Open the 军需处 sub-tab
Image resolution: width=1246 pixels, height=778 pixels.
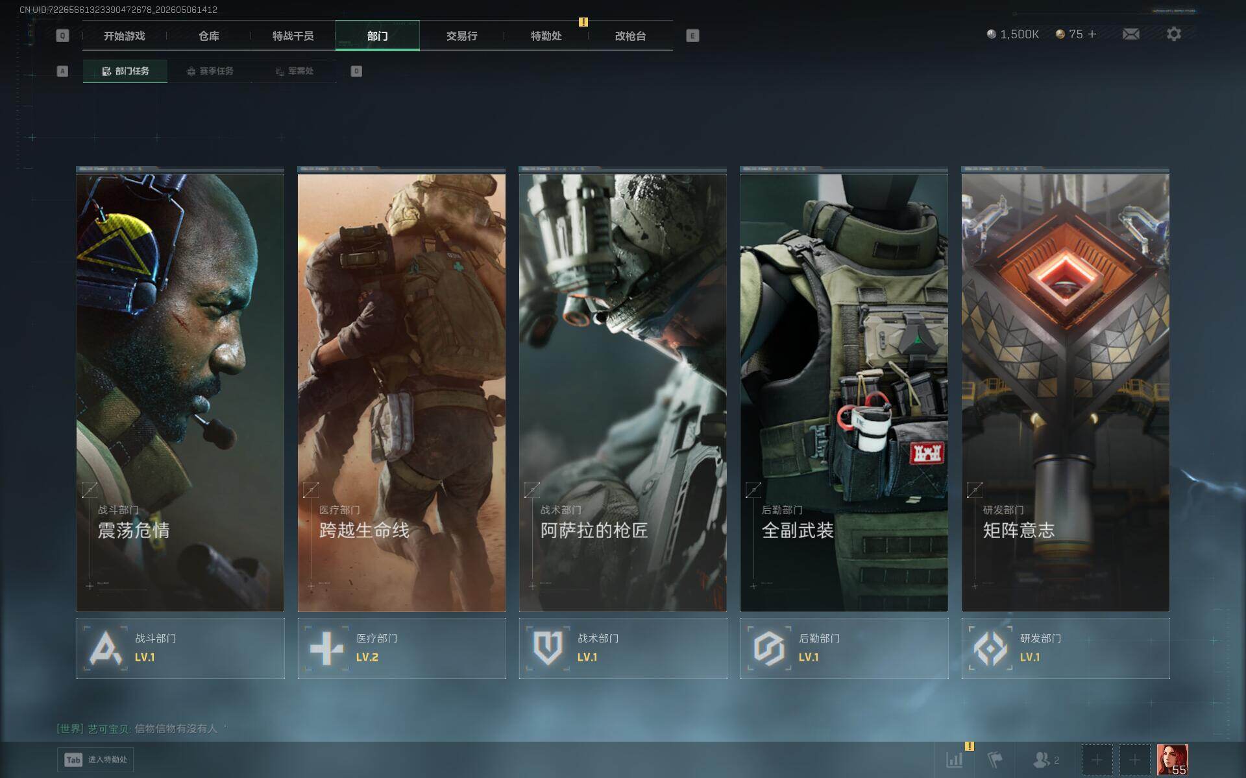(x=294, y=71)
